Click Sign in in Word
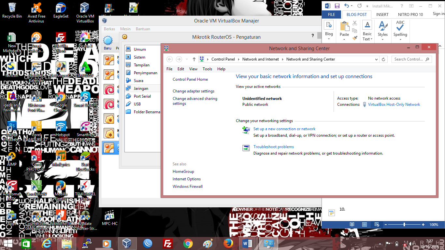Image resolution: width=445 pixels, height=250 pixels. coord(438,14)
